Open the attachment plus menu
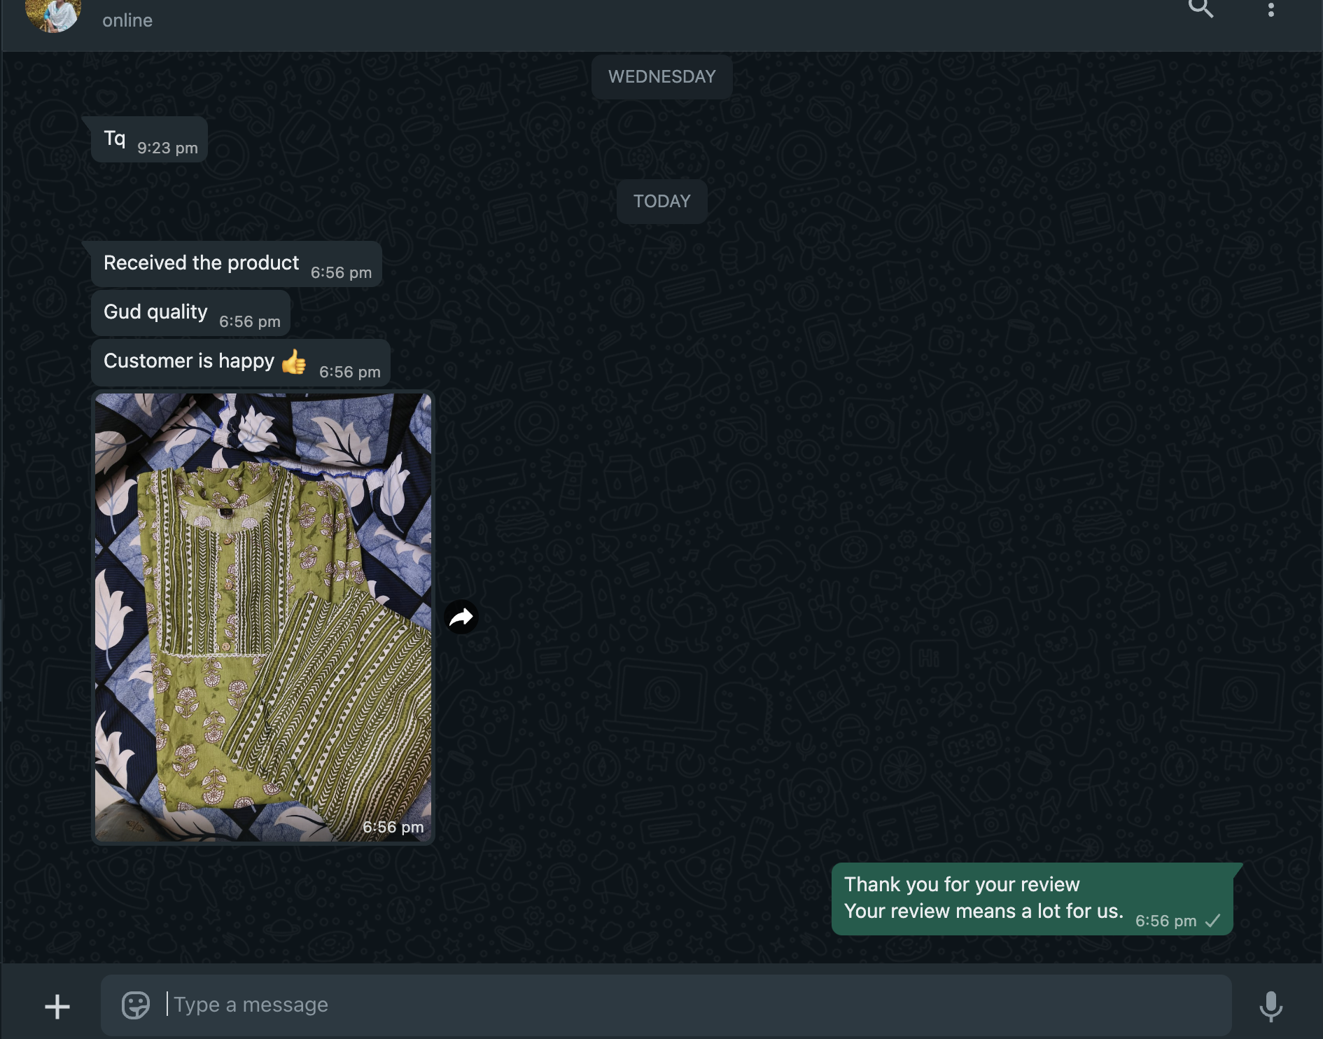This screenshot has width=1323, height=1039. [x=57, y=1007]
